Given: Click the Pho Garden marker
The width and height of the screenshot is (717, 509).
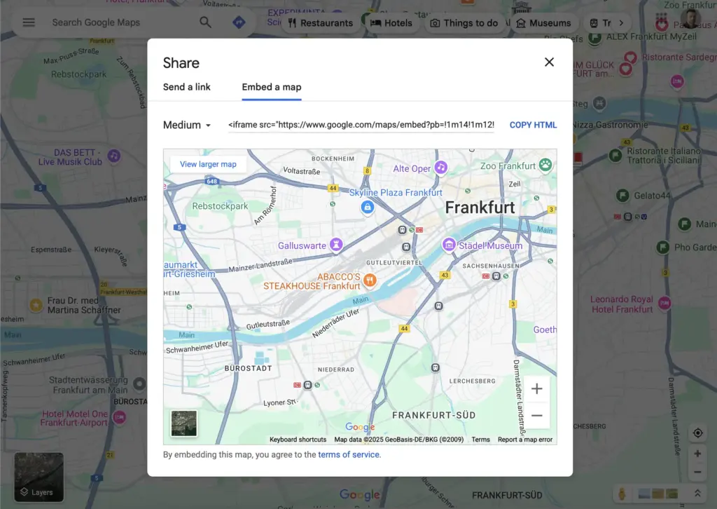Looking at the screenshot, I should click(662, 247).
